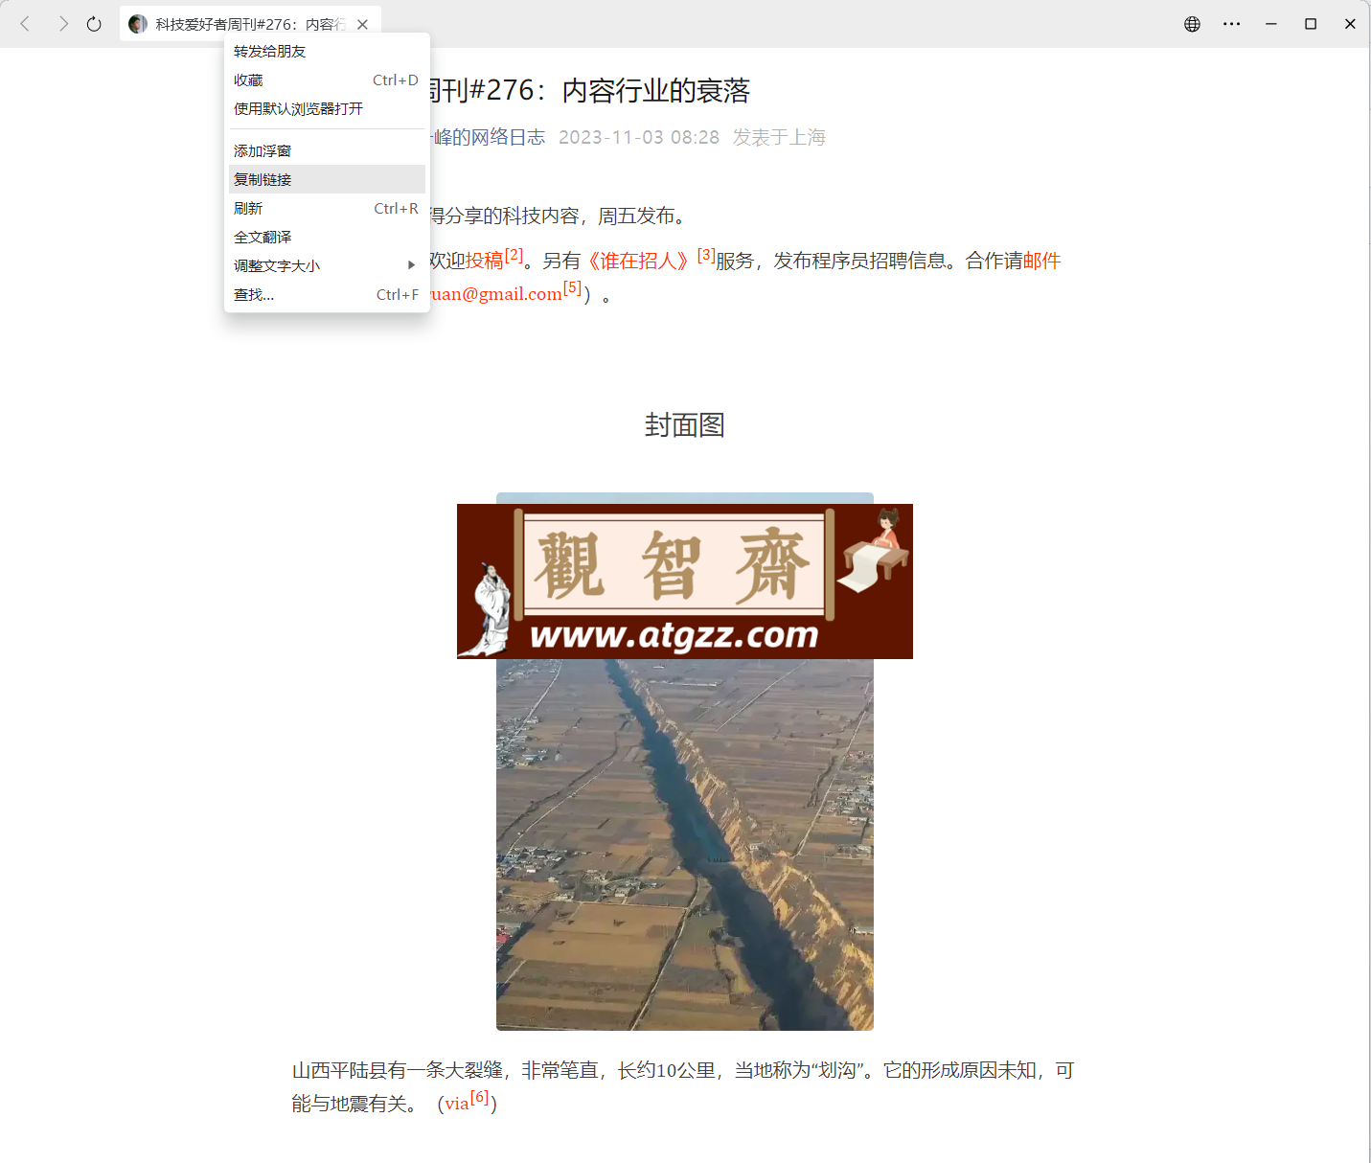Choose 刷新 from the context menu
1371x1163 pixels.
coord(327,209)
